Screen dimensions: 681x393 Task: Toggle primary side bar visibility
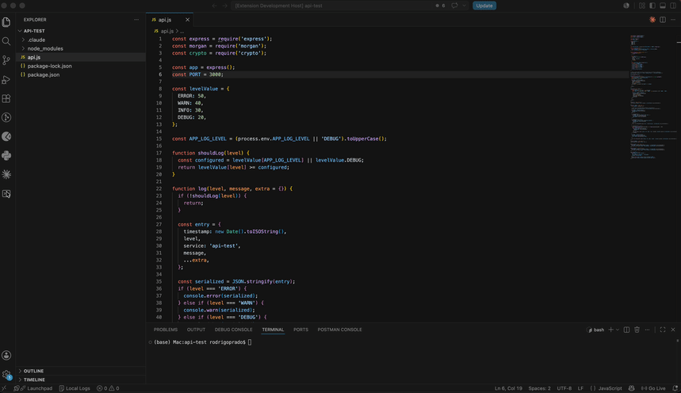(652, 6)
